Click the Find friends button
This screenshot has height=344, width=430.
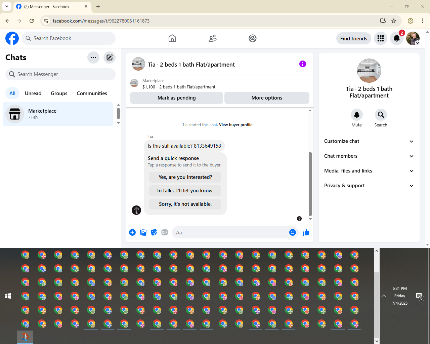[x=354, y=38]
